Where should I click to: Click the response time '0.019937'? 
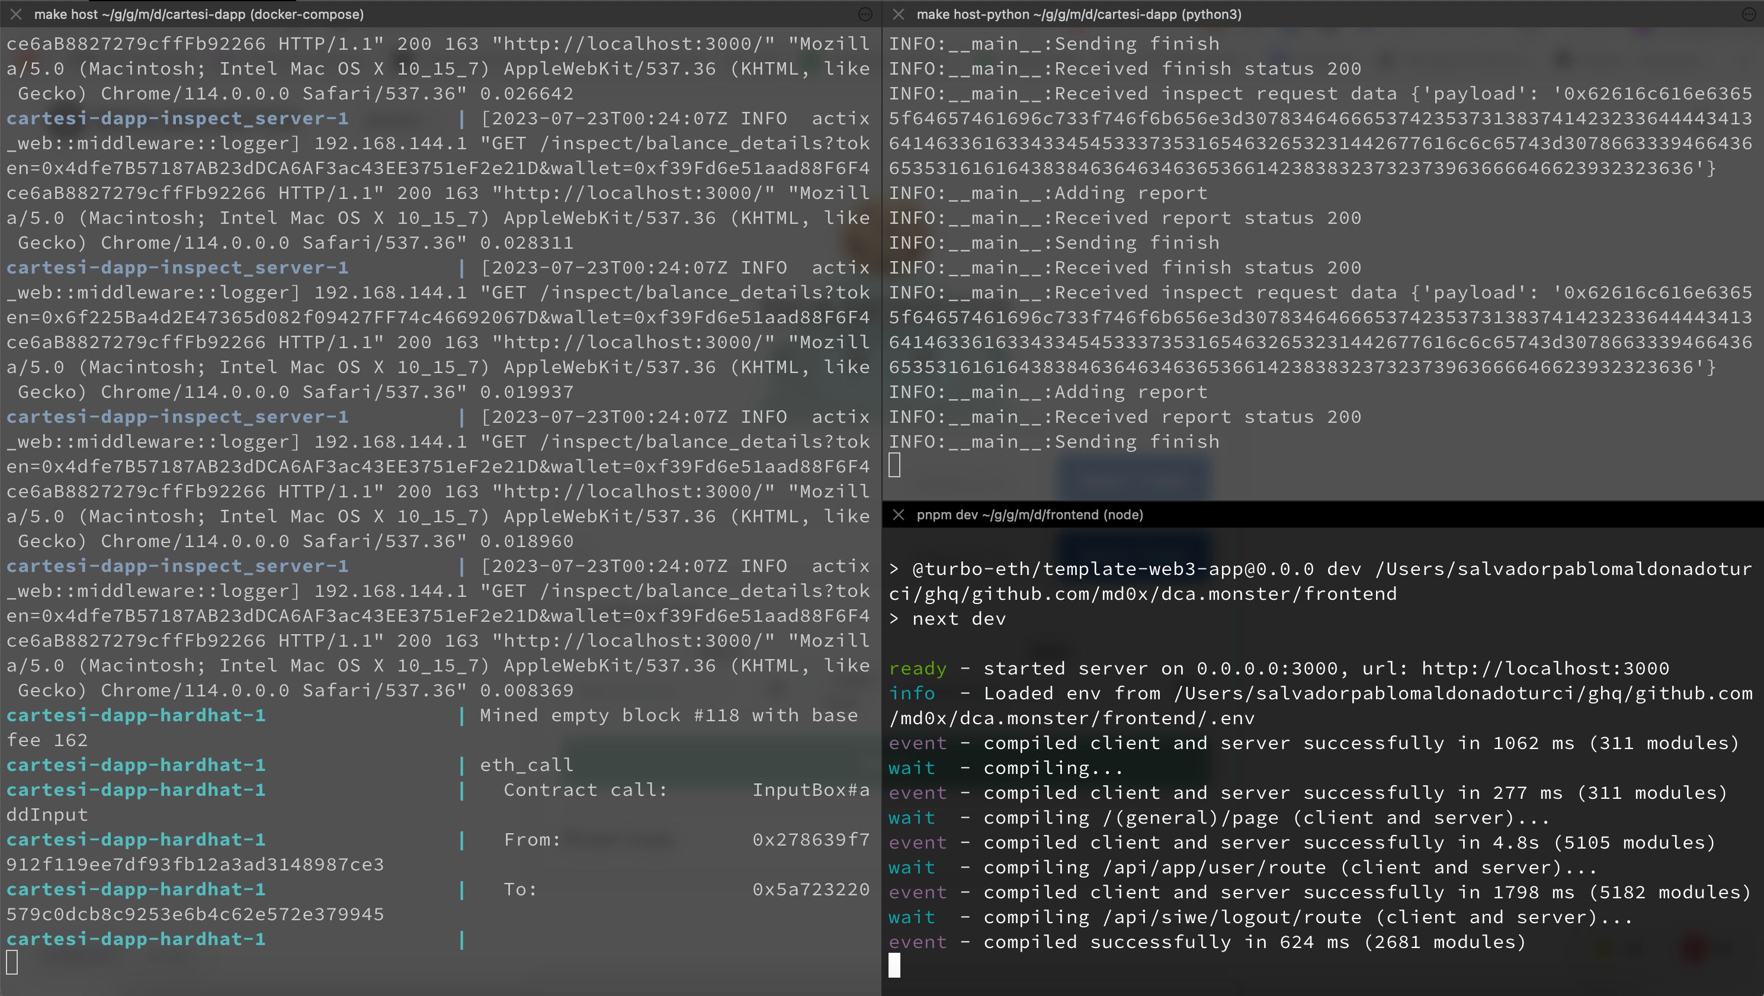pyautogui.click(x=526, y=391)
